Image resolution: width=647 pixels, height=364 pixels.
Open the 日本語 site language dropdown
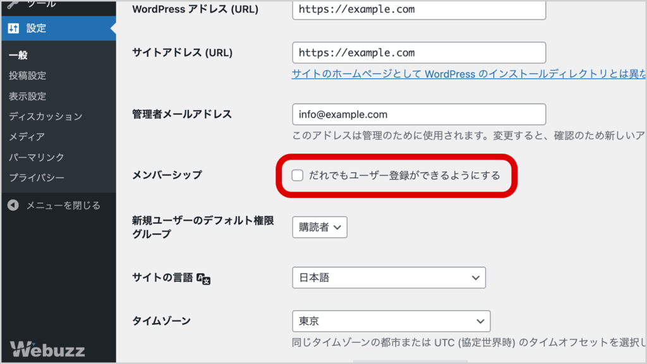(389, 277)
